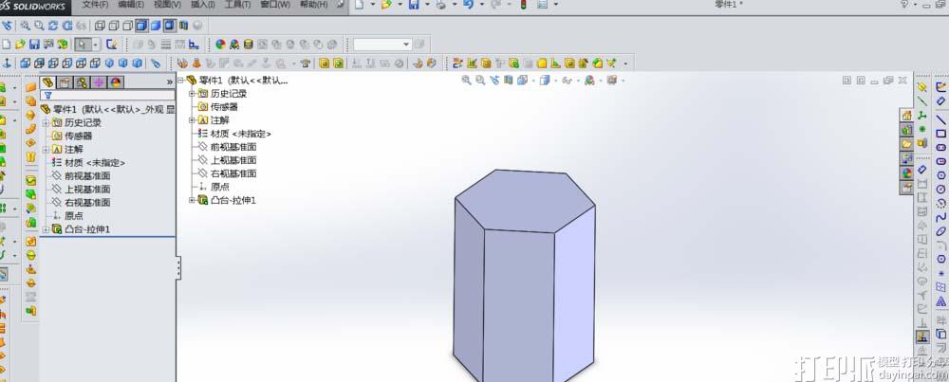Viewport: 949px width, 382px height.
Task: Open the 编辑(E) menu
Action: pos(131,4)
